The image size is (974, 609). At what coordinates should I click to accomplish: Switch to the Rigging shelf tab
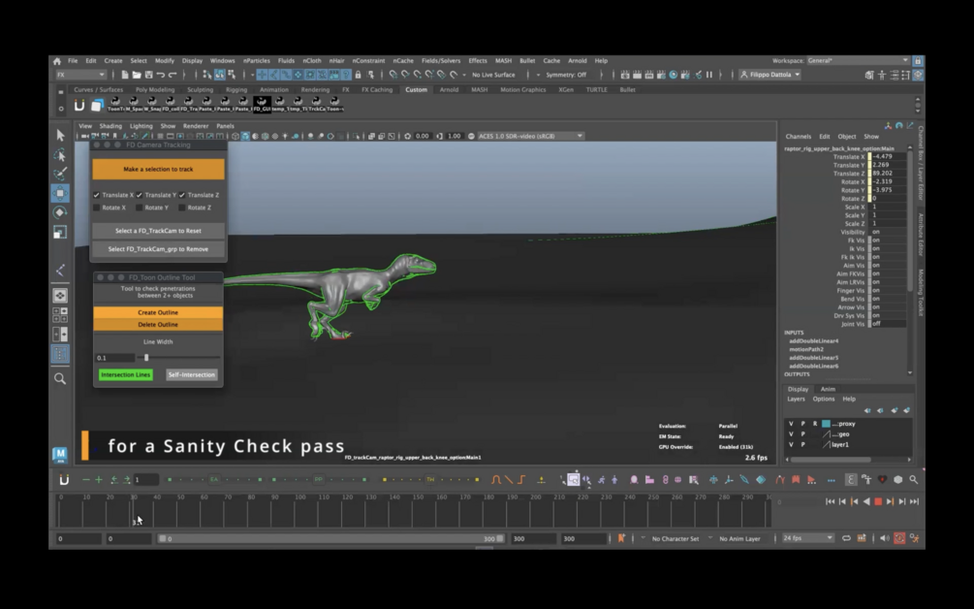236,89
